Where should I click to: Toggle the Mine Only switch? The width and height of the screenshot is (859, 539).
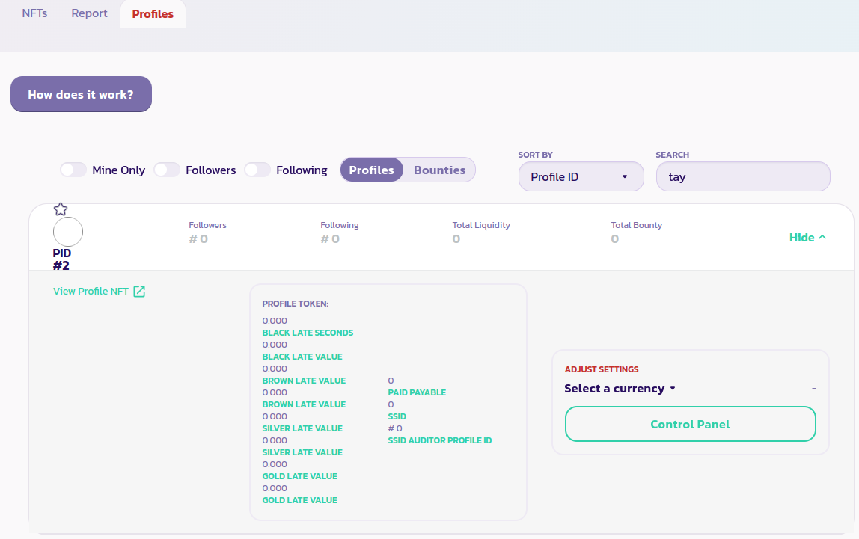point(73,170)
